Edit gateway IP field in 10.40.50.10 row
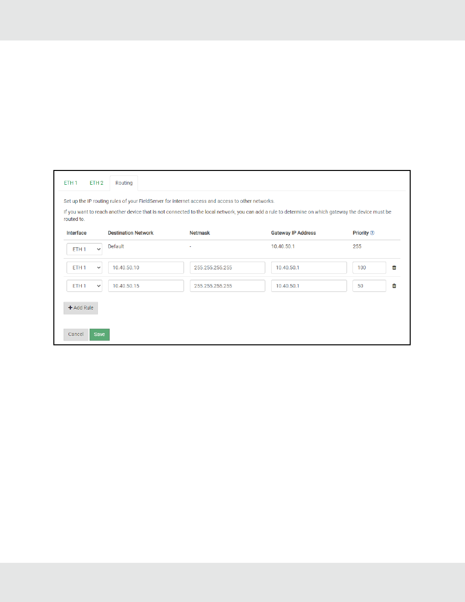 (309, 268)
